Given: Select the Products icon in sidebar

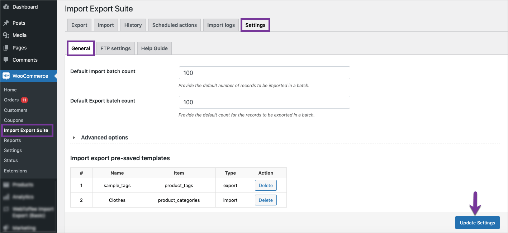Looking at the screenshot, I should coord(7,184).
